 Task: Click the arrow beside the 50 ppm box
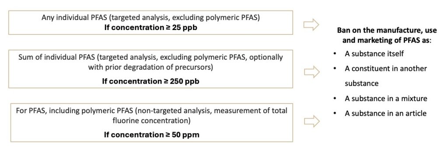(x=311, y=121)
